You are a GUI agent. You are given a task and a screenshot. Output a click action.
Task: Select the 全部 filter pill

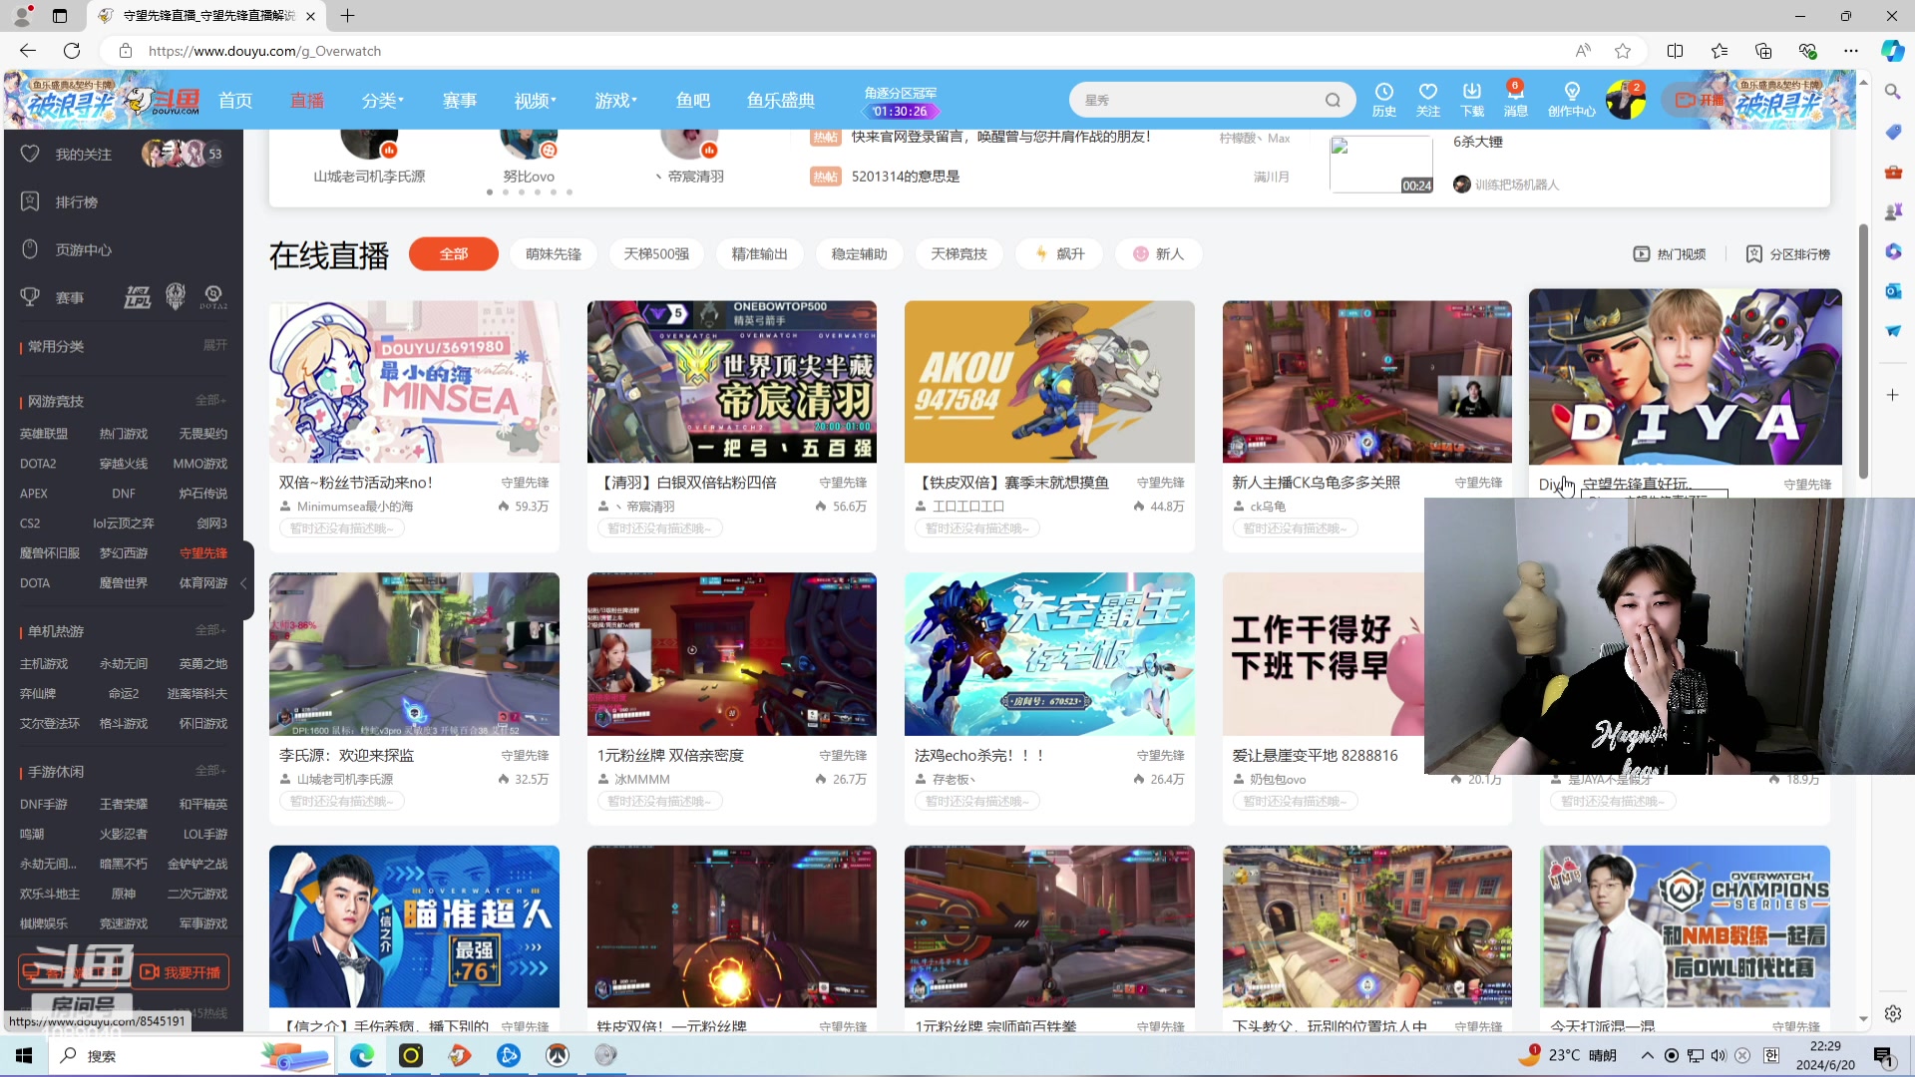point(454,254)
